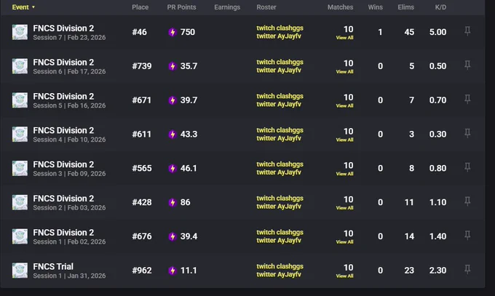Pin the Session 6 Feb 17 result
Viewport: 495px width, 296px height.
[x=467, y=65]
